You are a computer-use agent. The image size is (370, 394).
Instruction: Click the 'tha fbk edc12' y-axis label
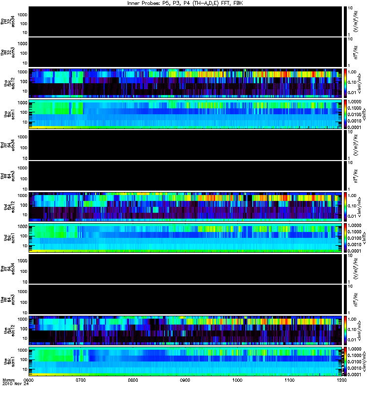9,82
